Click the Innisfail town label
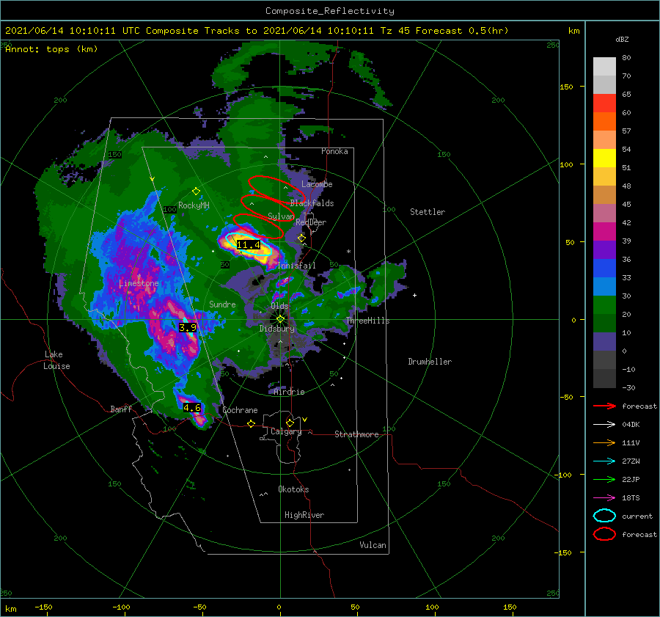 (296, 266)
